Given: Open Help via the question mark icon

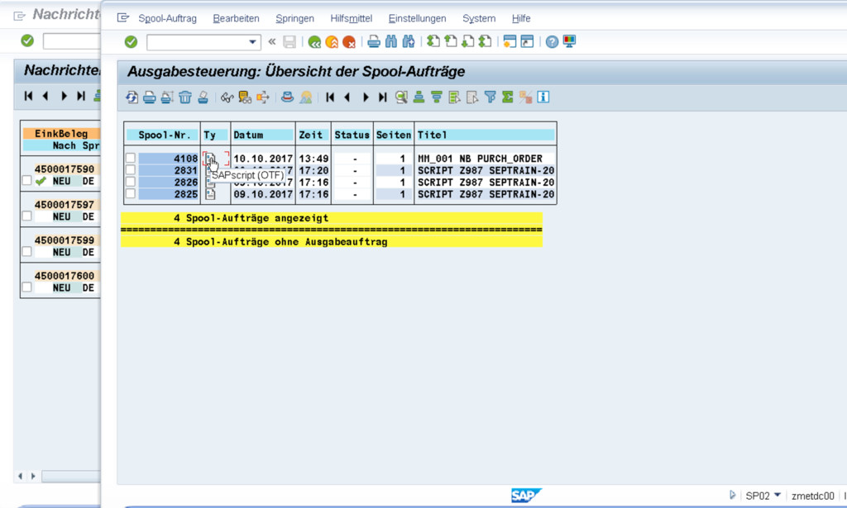Looking at the screenshot, I should pyautogui.click(x=552, y=41).
